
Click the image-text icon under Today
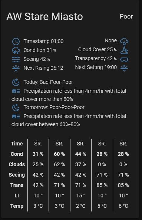tap(16, 91)
